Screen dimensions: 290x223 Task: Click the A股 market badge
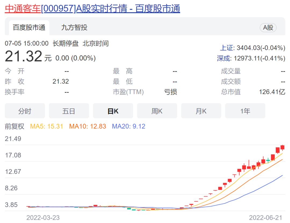coord(268,28)
